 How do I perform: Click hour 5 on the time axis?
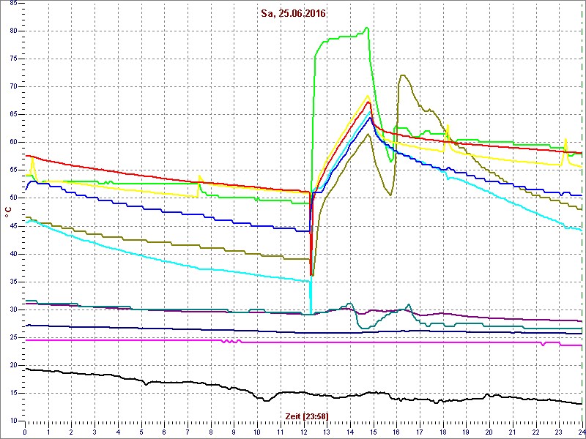coord(141,432)
